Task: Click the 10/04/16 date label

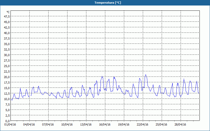Action: (67, 125)
